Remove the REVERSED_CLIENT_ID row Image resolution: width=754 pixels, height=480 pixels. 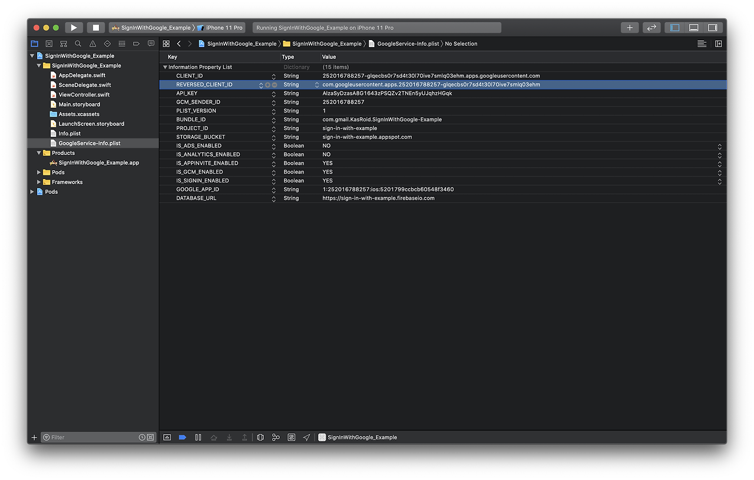coord(274,85)
